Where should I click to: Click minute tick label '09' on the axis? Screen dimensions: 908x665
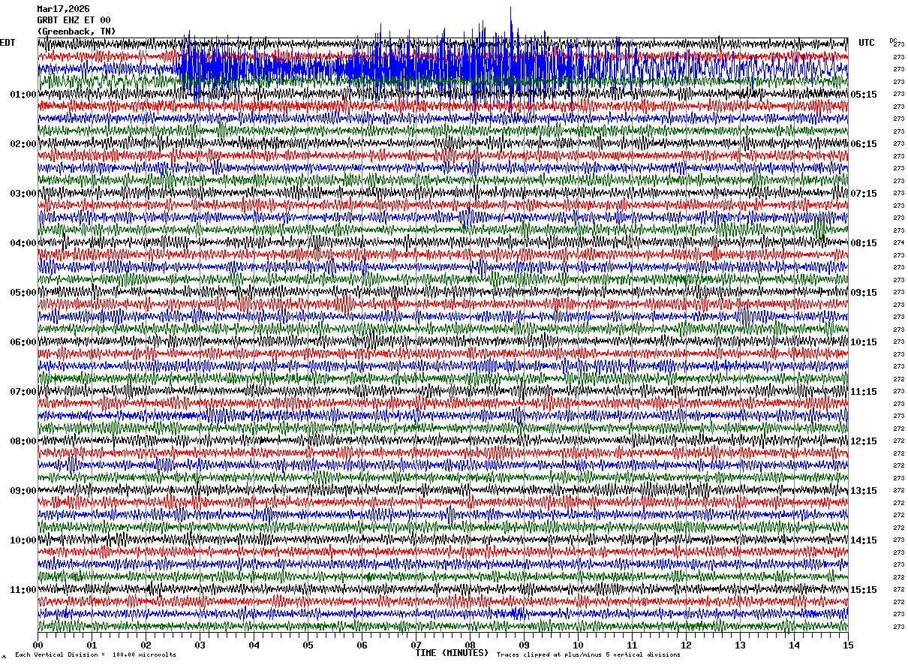tap(525, 645)
